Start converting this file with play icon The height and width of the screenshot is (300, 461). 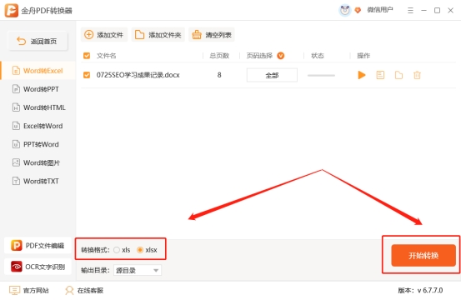tap(362, 75)
